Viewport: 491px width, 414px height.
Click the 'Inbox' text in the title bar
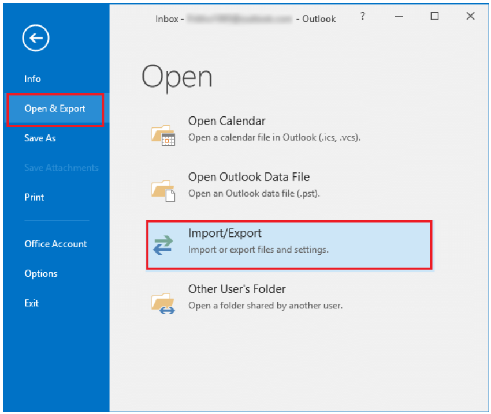tap(167, 19)
